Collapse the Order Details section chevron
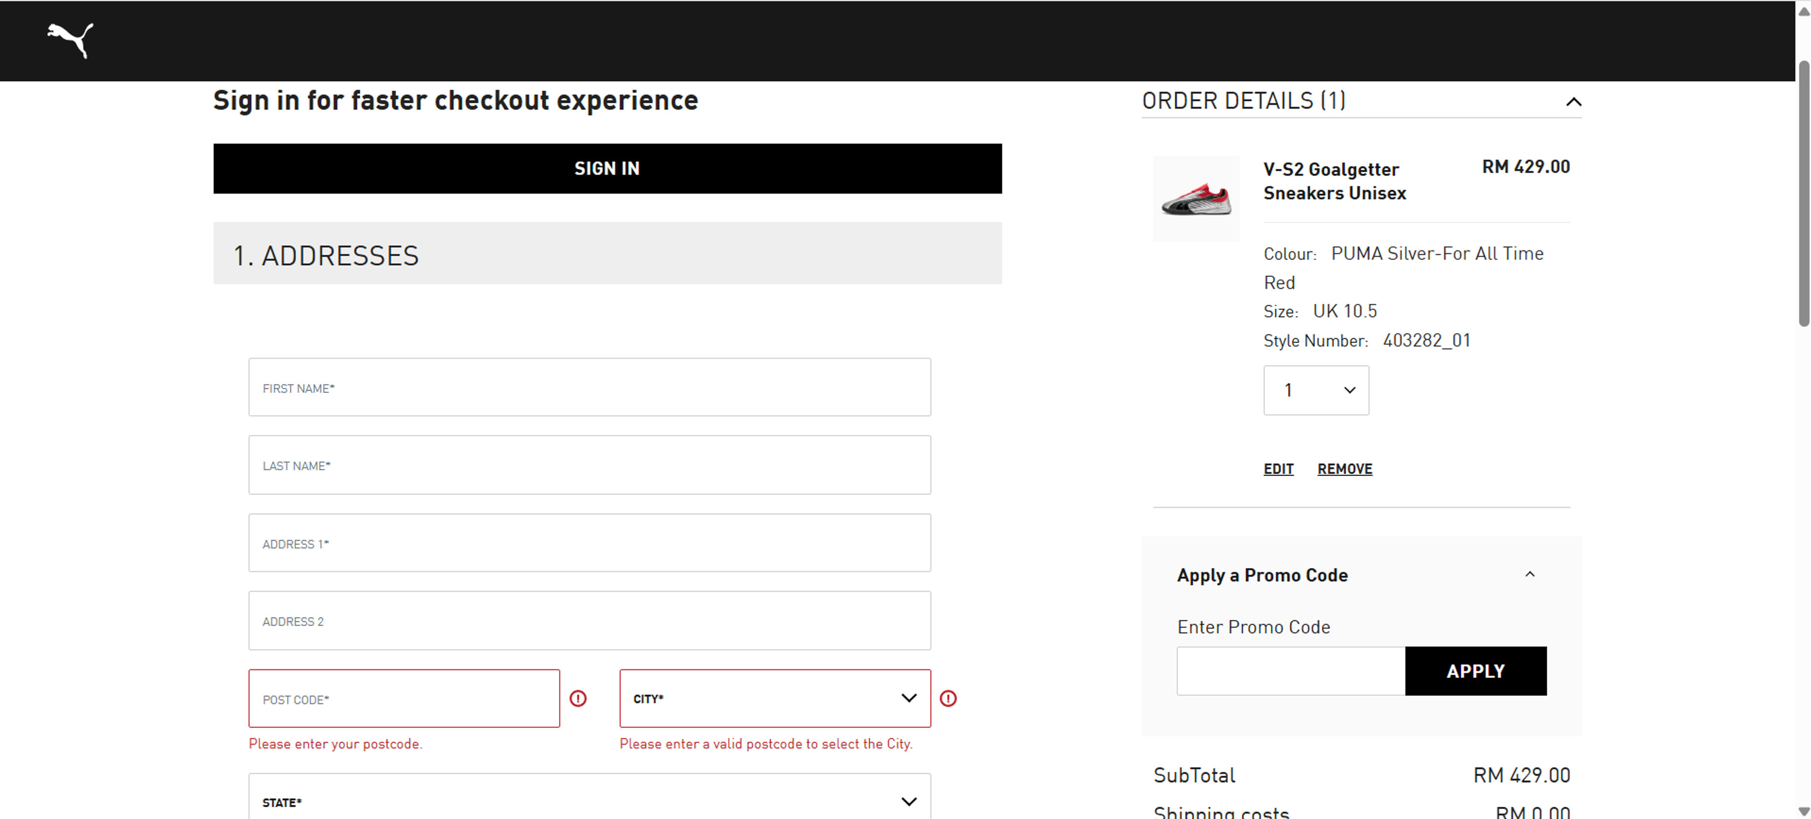The image size is (1811, 819). [x=1573, y=102]
